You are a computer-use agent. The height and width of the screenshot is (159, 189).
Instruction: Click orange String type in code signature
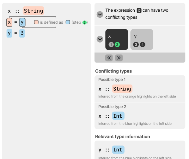[x=34, y=11]
